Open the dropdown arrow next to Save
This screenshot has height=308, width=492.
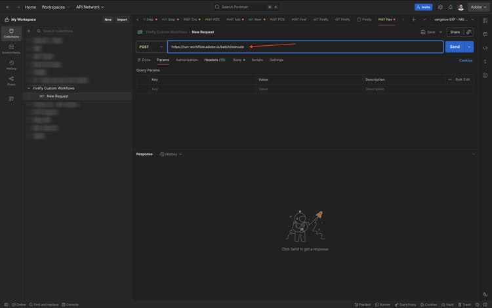point(441,32)
